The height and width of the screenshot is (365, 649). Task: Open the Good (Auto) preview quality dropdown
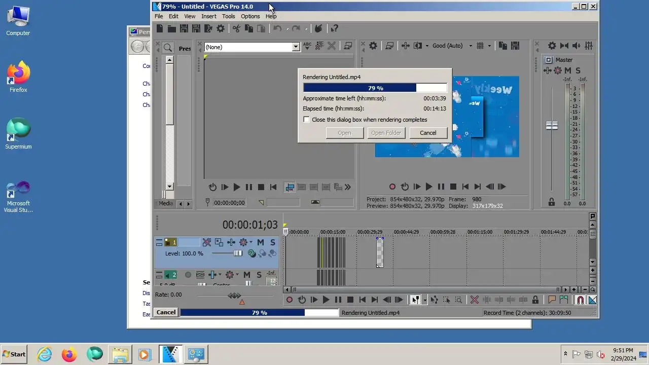point(470,46)
